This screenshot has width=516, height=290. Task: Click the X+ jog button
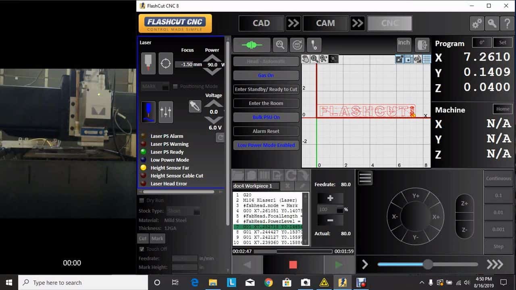click(436, 217)
